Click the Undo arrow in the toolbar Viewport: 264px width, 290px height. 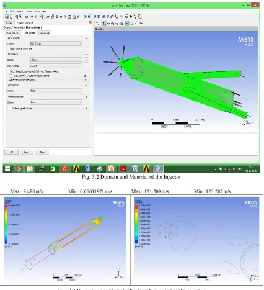pyautogui.click(x=32, y=17)
